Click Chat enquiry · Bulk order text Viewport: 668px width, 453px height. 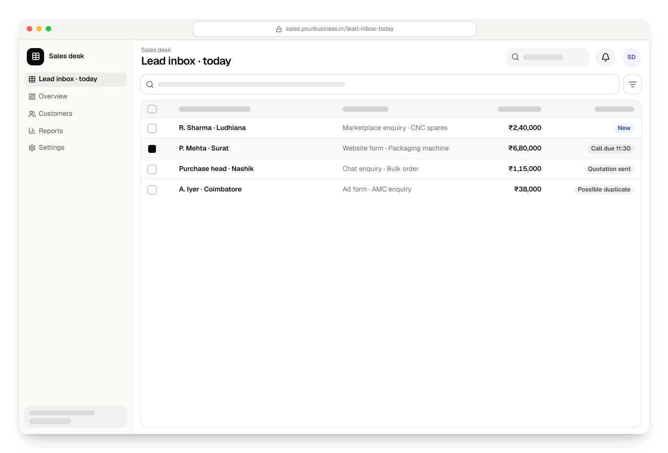click(380, 169)
